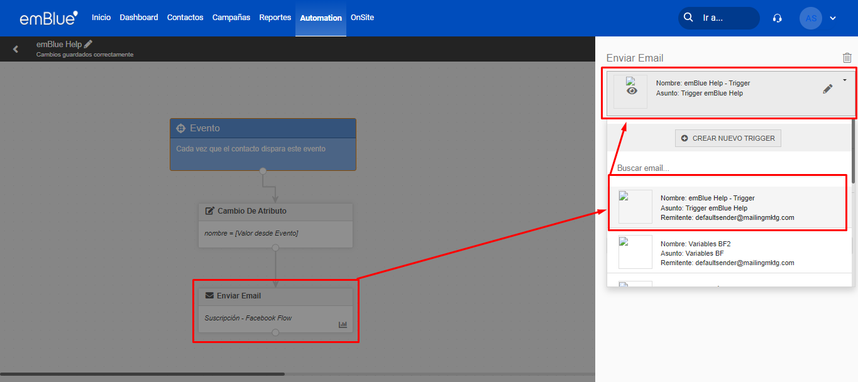The height and width of the screenshot is (382, 858).
Task: Click the AS user avatar
Action: coord(811,18)
